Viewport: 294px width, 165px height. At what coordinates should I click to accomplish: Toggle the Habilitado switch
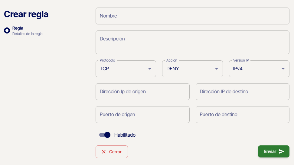click(105, 135)
